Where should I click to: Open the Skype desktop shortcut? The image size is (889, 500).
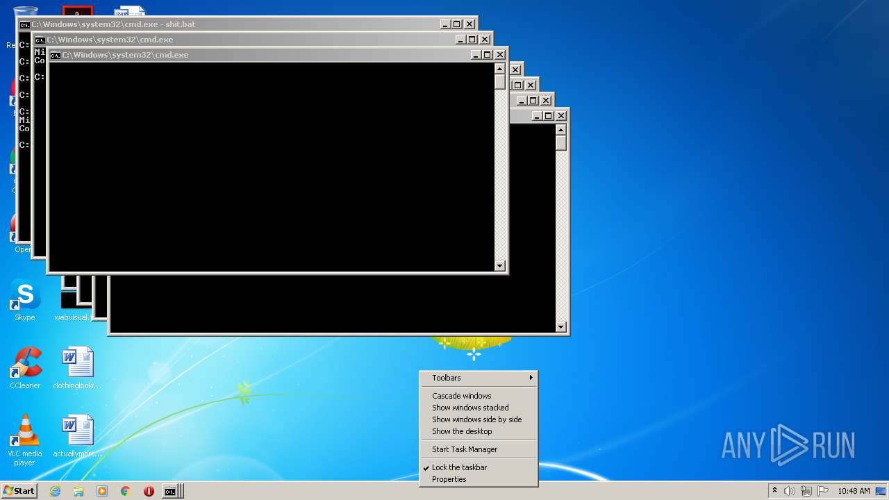click(x=25, y=300)
